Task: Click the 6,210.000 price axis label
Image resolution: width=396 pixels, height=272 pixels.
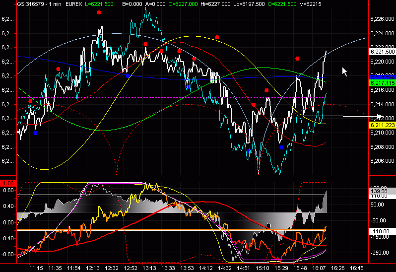Action: pyautogui.click(x=382, y=133)
